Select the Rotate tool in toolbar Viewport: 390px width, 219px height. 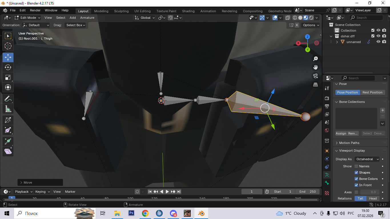click(x=8, y=67)
